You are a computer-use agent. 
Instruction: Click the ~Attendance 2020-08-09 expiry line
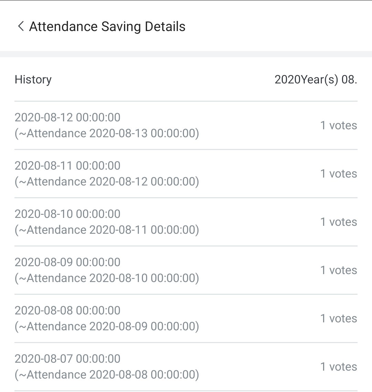(x=107, y=326)
